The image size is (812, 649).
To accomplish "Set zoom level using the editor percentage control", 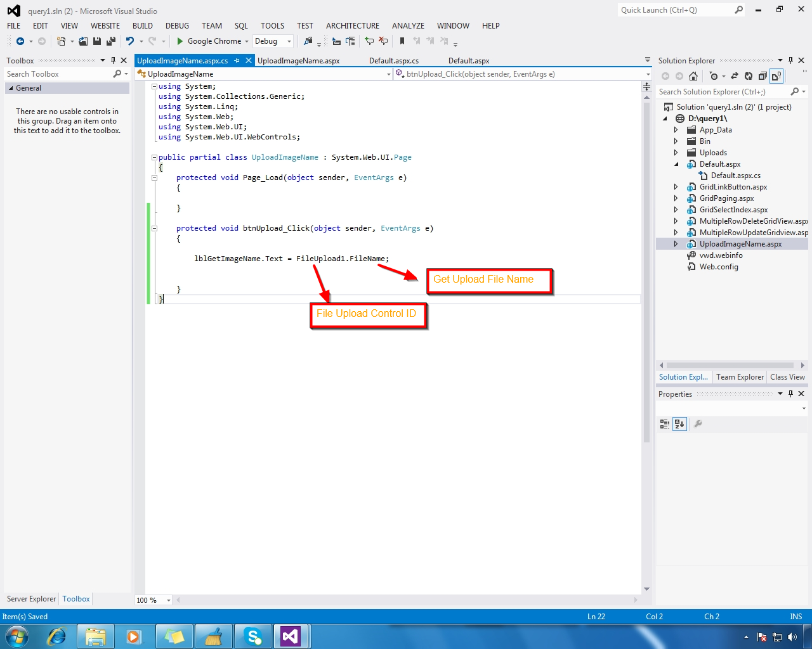I will pyautogui.click(x=152, y=599).
